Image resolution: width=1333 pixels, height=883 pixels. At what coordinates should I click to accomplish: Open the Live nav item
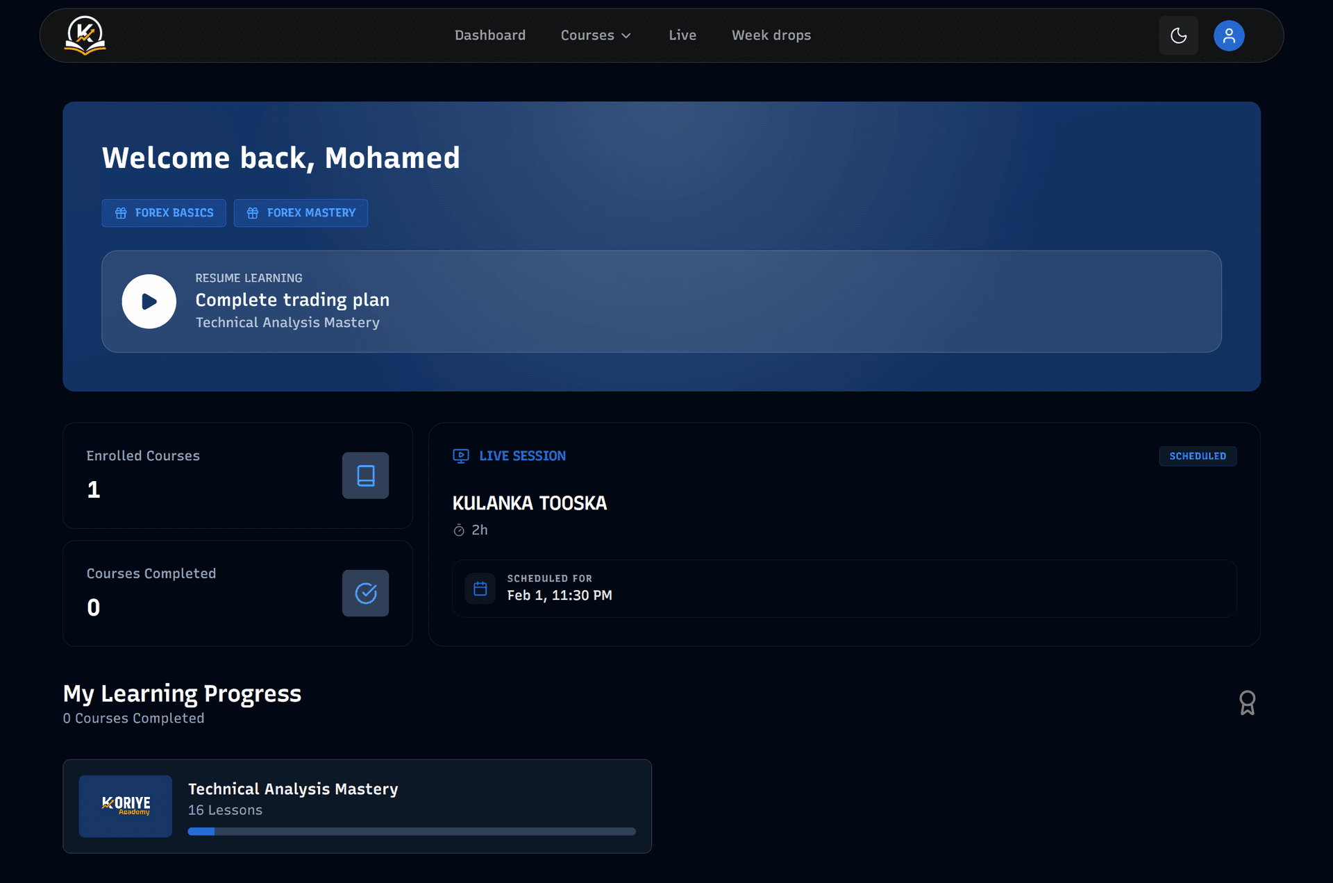(x=682, y=35)
